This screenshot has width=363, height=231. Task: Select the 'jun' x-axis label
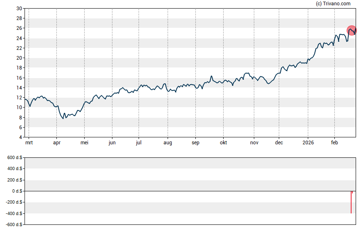point(112,143)
